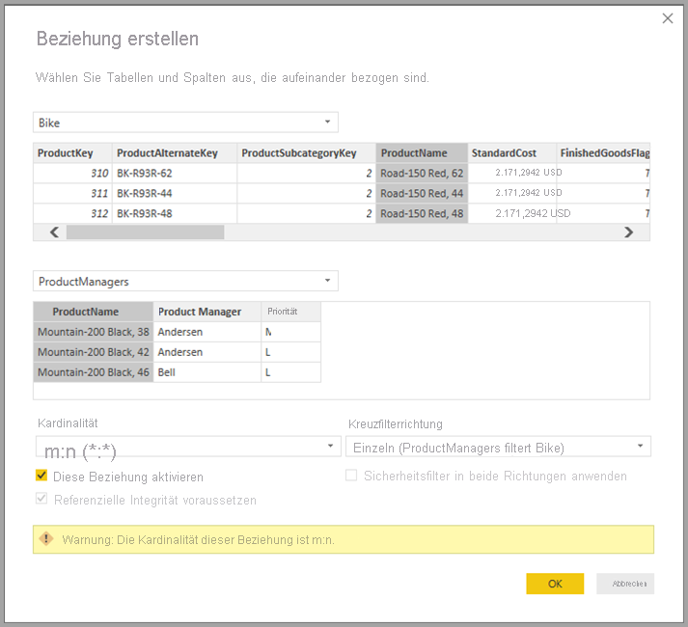The width and height of the screenshot is (688, 627).
Task: Select StandardCost column header
Action: pyautogui.click(x=512, y=153)
